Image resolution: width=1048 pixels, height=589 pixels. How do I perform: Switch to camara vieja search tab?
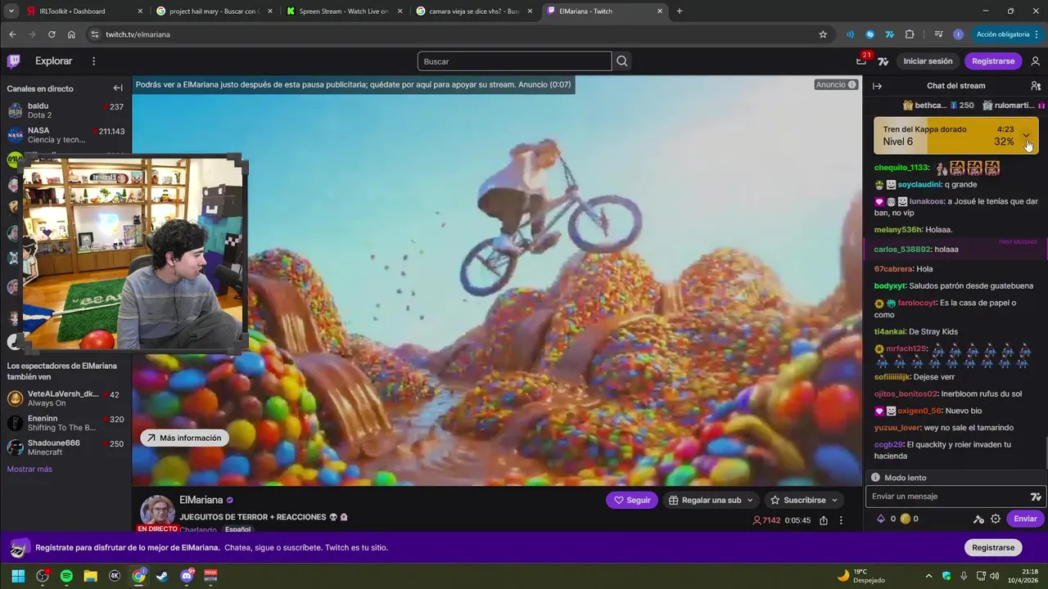tap(475, 11)
